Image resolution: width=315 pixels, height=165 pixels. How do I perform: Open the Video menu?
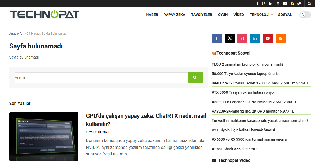pyautogui.click(x=239, y=15)
